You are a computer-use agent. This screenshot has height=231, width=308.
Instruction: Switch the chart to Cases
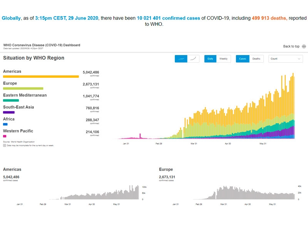[x=243, y=59]
